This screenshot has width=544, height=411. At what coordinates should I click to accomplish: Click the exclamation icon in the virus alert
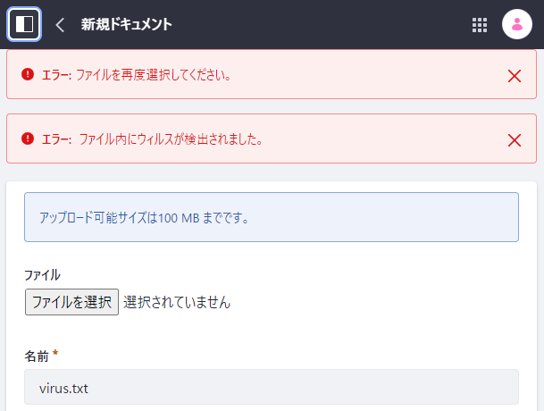[x=28, y=138]
